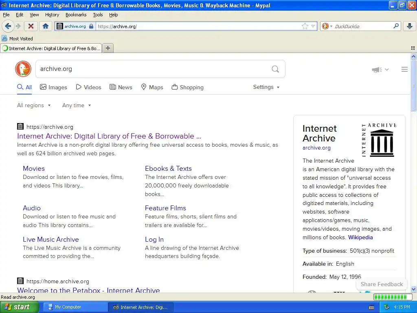Screen dimensions: 417x313
Task: Click the toolbar DuckDuckGo search field
Action: point(363,26)
